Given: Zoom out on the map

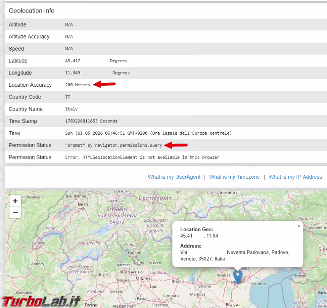Looking at the screenshot, I should (x=15, y=212).
